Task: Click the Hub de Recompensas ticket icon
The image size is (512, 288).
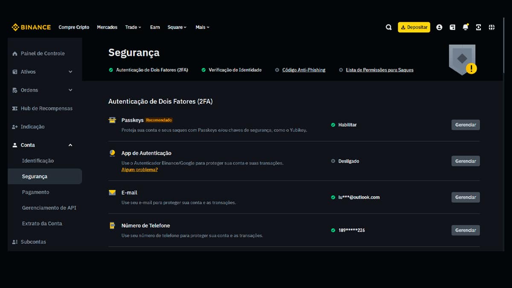Action: pyautogui.click(x=15, y=109)
